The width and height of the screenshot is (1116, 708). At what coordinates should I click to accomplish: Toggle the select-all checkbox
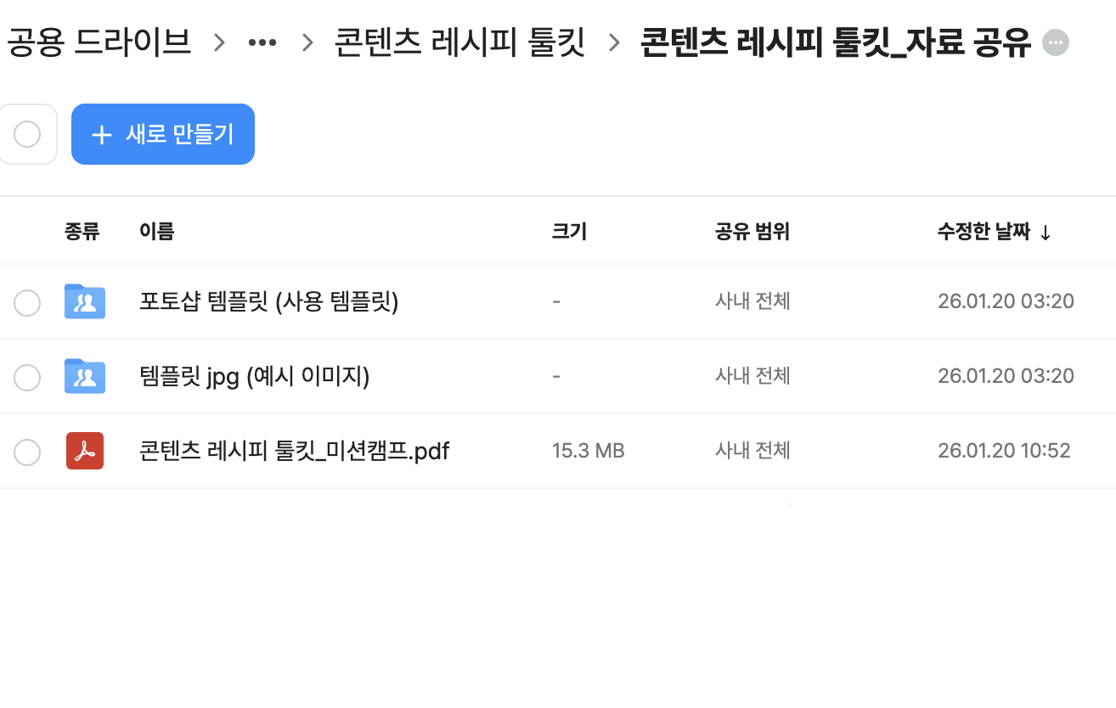coord(27,134)
